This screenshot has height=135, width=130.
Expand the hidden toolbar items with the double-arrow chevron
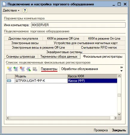coord(121,67)
